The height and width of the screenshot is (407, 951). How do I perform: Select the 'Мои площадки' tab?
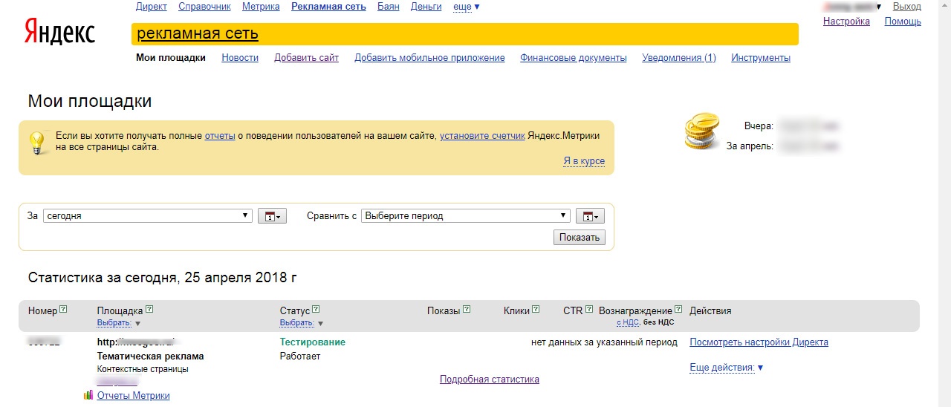tap(171, 58)
